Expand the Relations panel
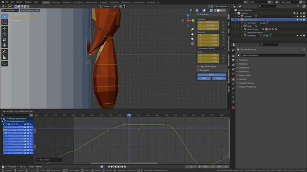 [x=243, y=64]
